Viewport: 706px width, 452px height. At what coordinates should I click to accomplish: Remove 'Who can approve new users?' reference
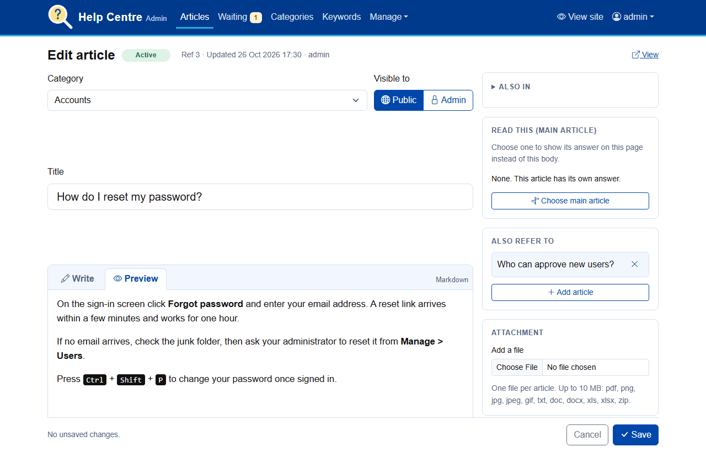(634, 265)
